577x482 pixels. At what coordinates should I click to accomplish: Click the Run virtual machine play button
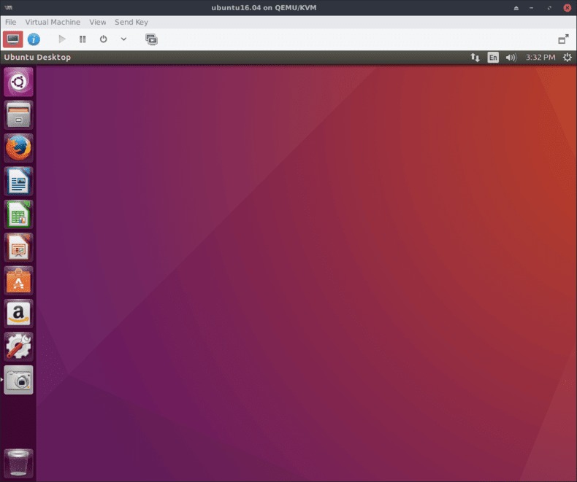tap(62, 39)
